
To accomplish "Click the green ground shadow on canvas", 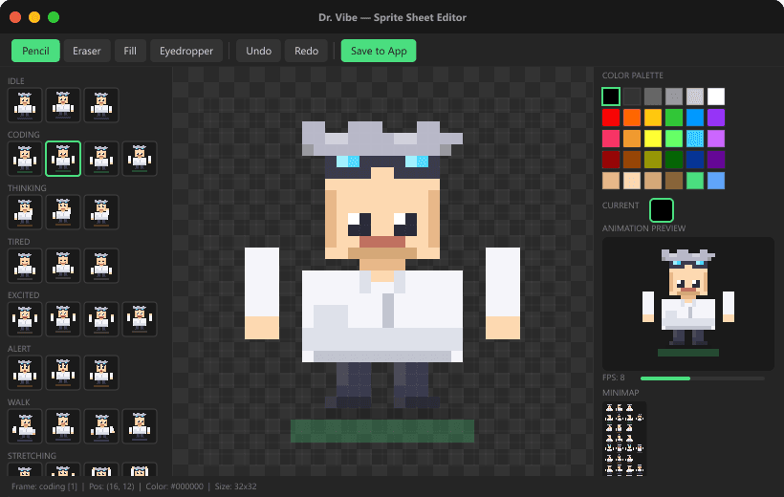I will pos(382,431).
